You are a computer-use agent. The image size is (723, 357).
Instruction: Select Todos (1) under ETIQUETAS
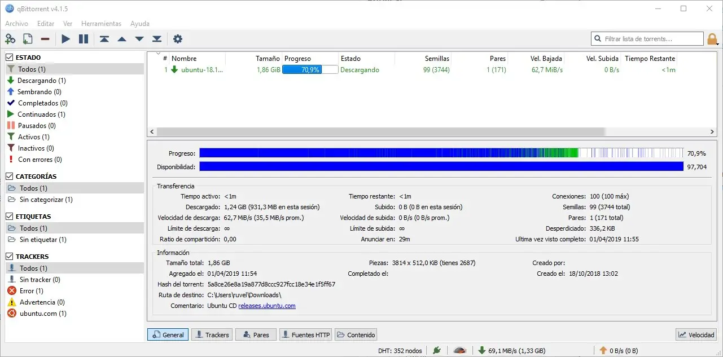pos(75,228)
